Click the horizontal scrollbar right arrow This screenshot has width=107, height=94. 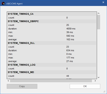(95, 81)
